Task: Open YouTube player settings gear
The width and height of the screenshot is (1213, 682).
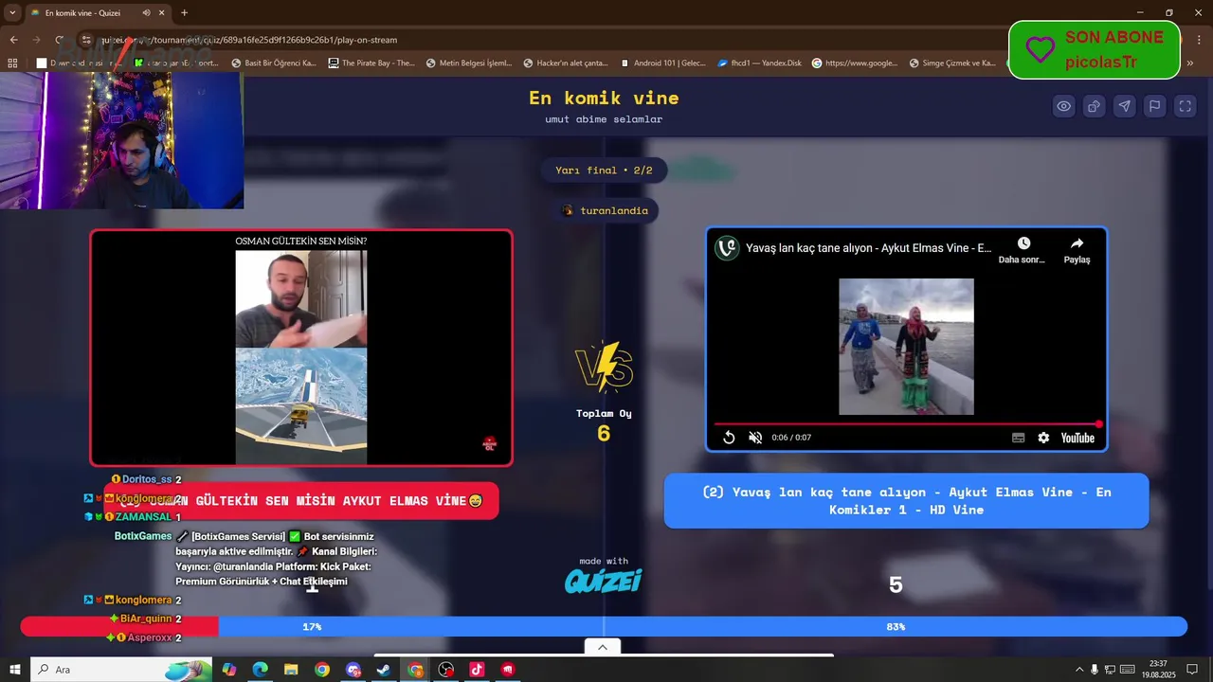Action: tap(1043, 438)
